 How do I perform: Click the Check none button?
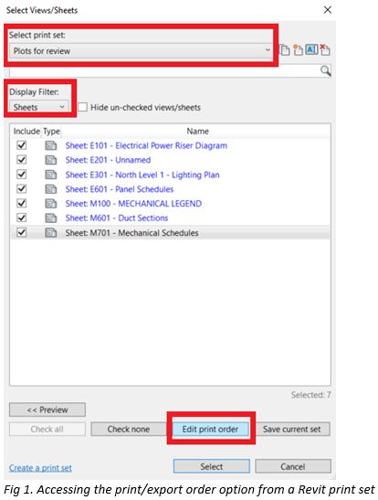(x=129, y=430)
